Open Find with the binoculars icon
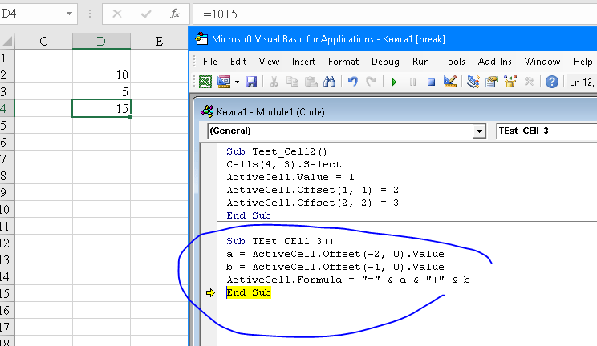 click(x=329, y=82)
